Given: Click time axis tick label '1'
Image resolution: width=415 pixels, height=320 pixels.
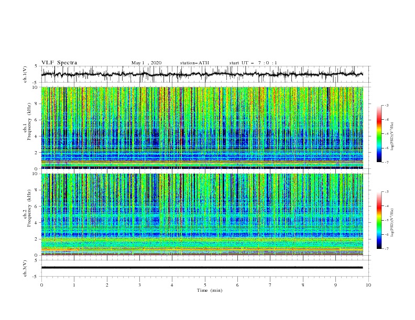Looking at the screenshot, I should tap(74, 285).
